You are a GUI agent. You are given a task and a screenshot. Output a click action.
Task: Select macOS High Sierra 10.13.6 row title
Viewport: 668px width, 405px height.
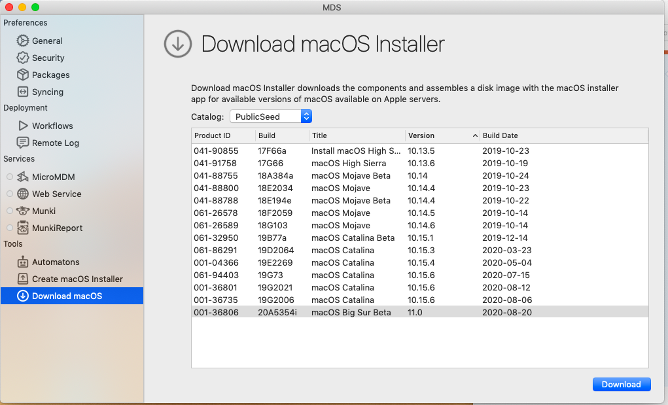pyautogui.click(x=349, y=163)
